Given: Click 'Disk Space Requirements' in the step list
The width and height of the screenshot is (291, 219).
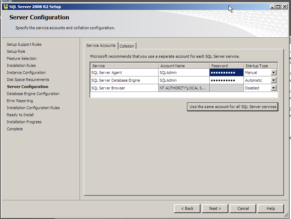Looking at the screenshot, I should [28, 80].
